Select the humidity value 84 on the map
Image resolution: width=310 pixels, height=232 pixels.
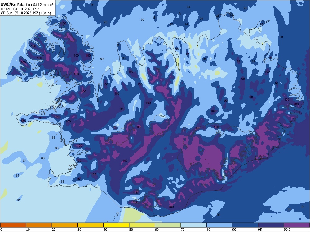[x=17, y=176]
